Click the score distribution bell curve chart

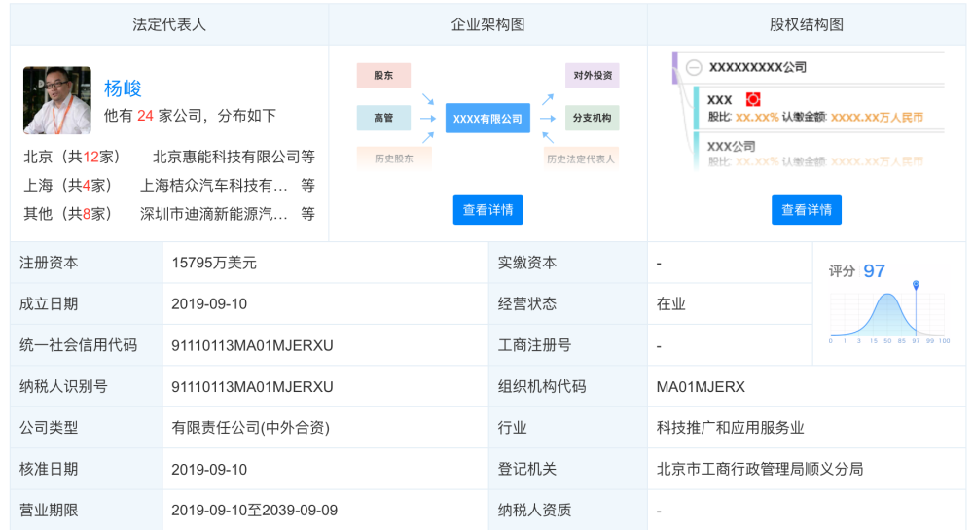887,315
